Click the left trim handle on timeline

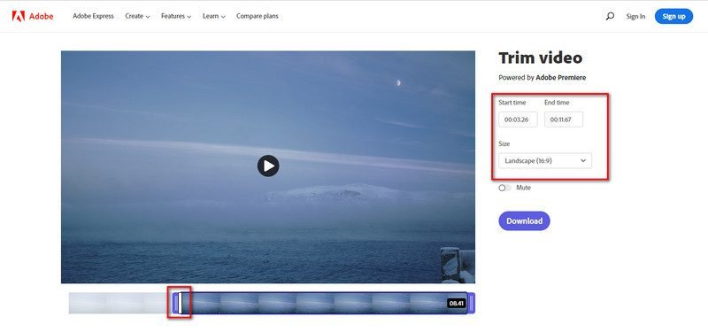click(x=175, y=303)
